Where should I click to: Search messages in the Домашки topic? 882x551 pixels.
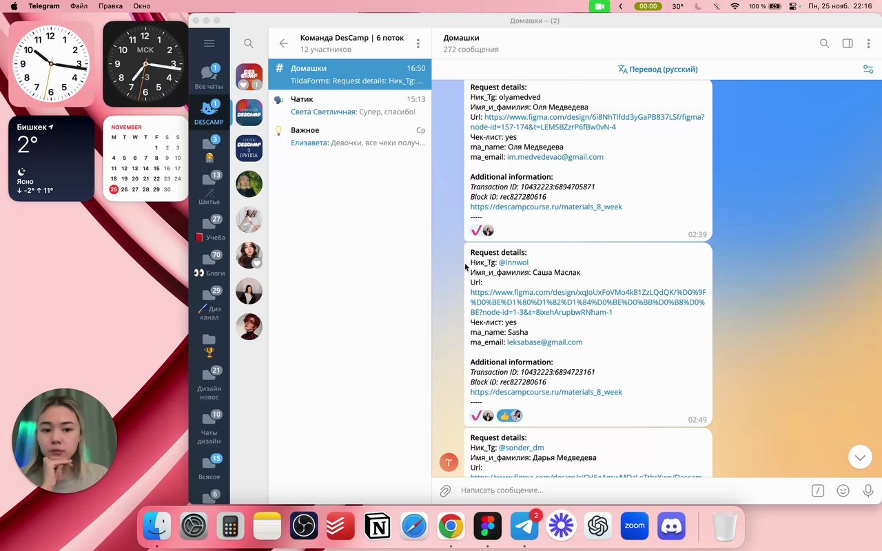coord(824,43)
